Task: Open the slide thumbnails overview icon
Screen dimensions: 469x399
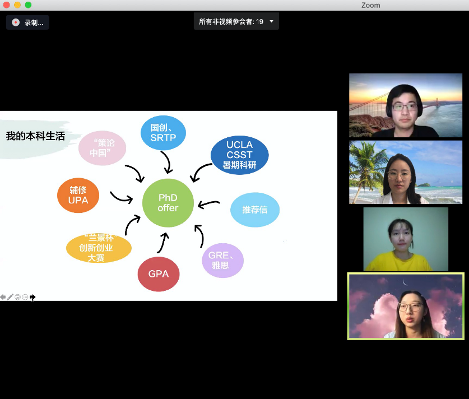Action: [x=18, y=297]
